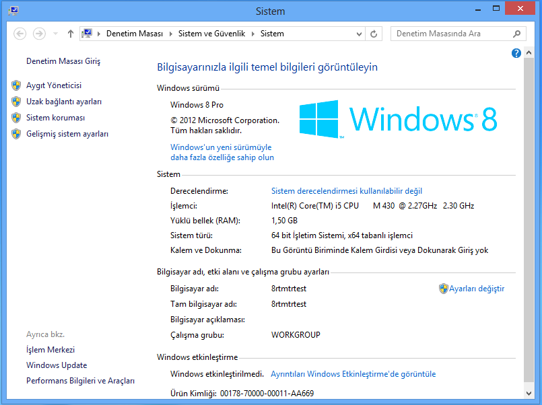Click the search magnifier icon

(516, 34)
